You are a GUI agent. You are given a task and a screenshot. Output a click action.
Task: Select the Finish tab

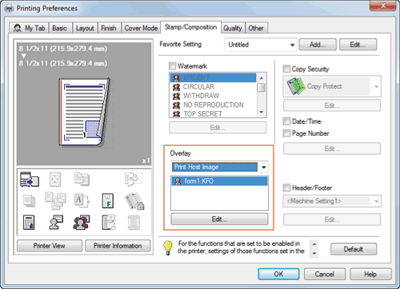coord(109,28)
